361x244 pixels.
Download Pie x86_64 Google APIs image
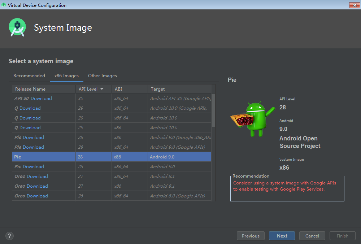coord(33,147)
